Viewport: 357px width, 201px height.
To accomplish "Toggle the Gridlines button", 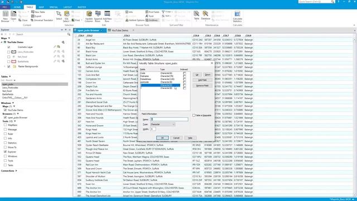I will pyautogui.click(x=152, y=20).
